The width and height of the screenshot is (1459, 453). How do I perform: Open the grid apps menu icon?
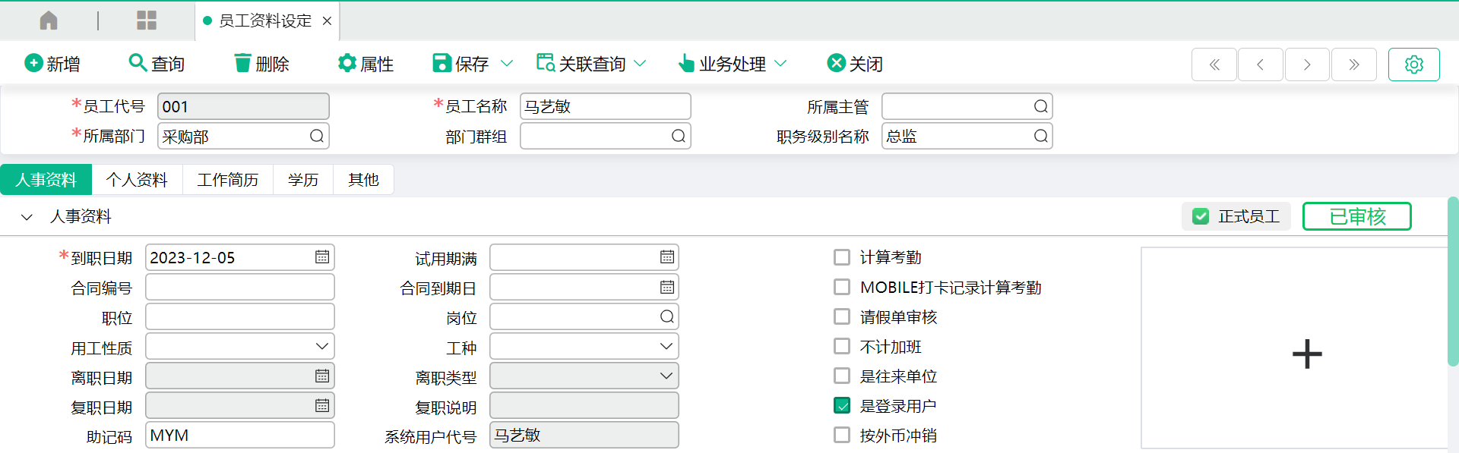(x=147, y=20)
